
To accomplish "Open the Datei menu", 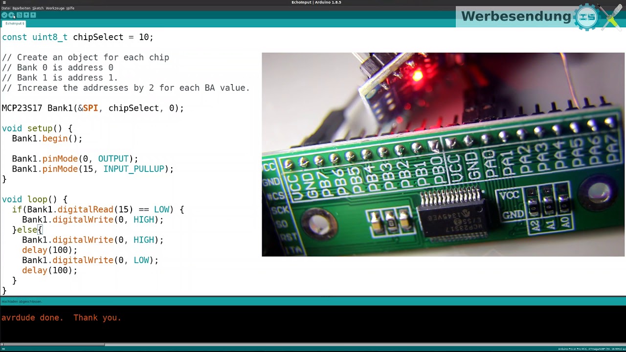I will (x=6, y=8).
